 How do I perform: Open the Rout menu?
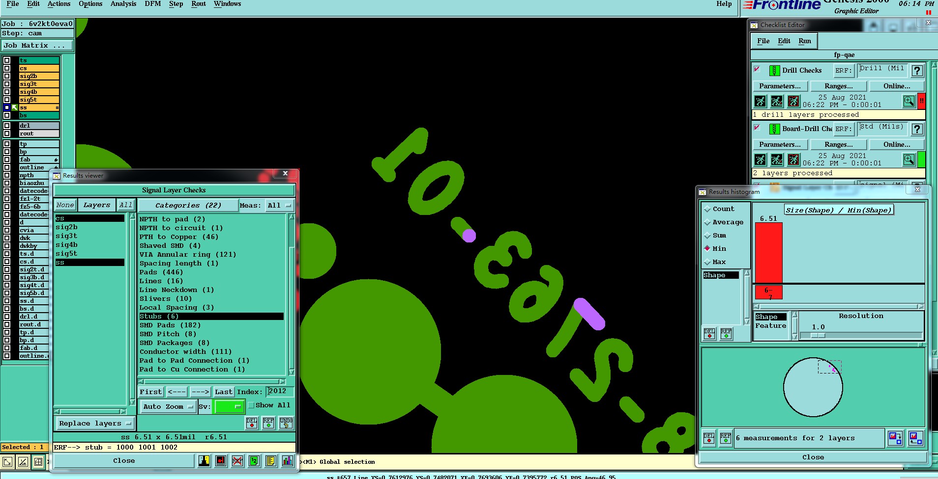[199, 4]
